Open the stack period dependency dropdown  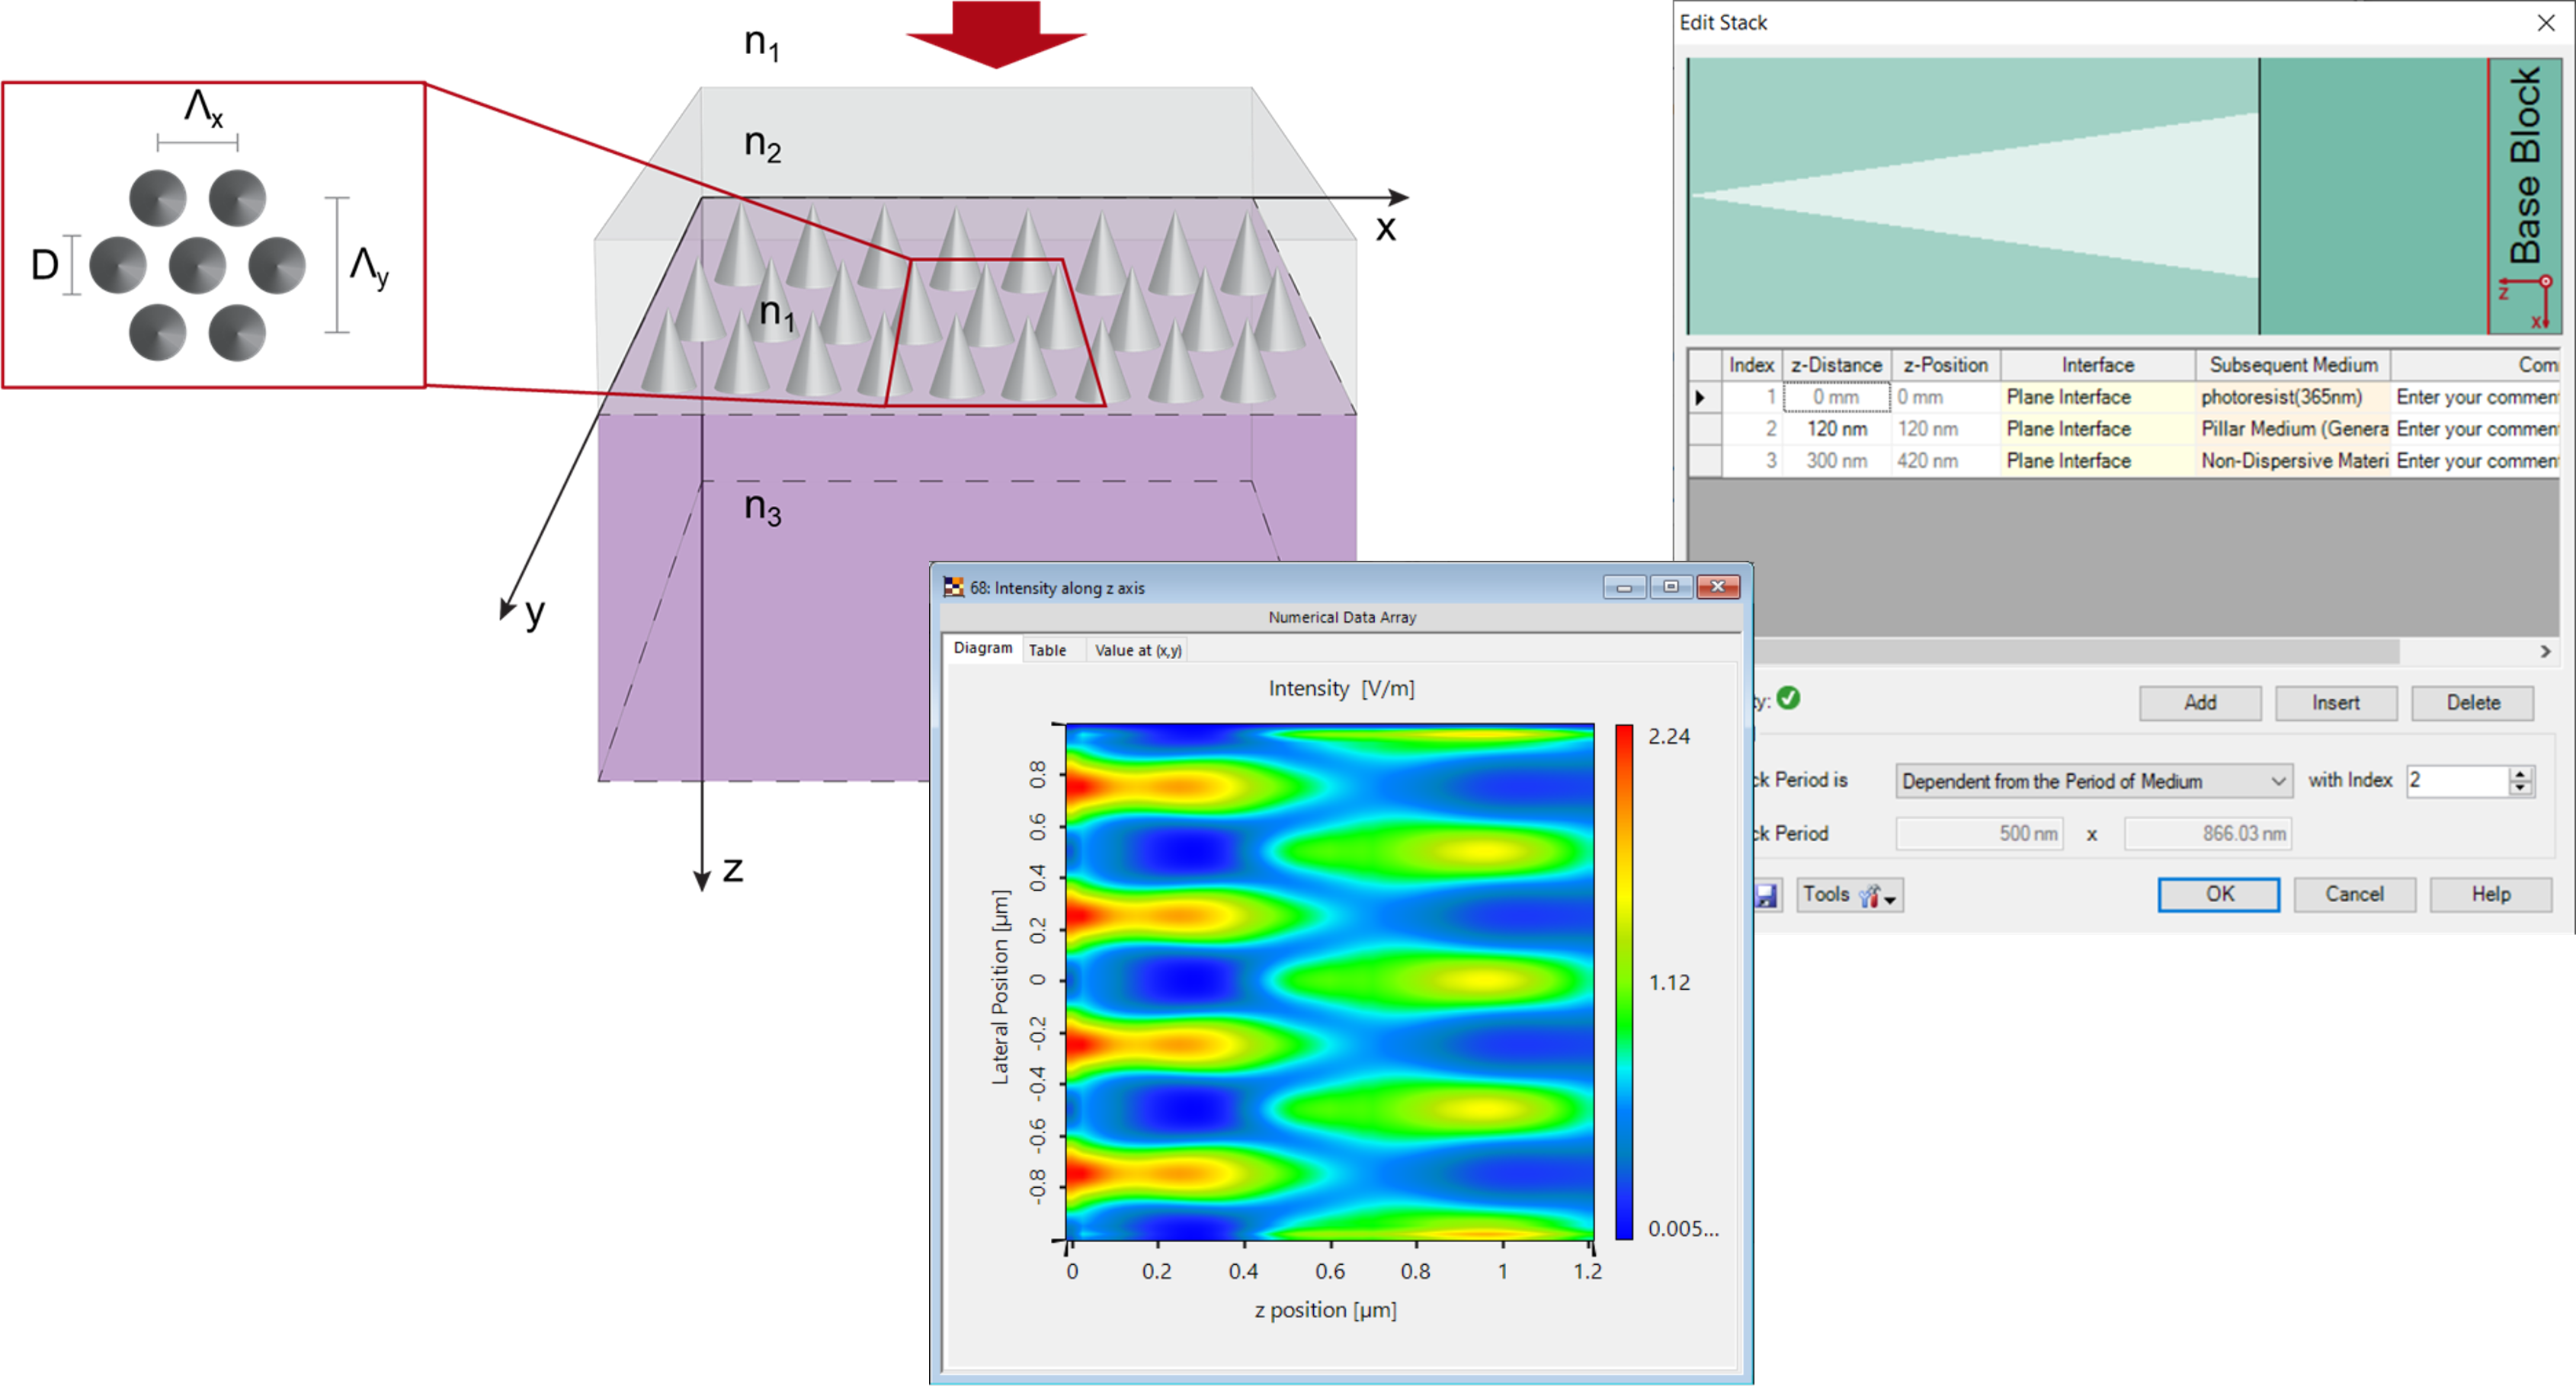[x=2094, y=781]
